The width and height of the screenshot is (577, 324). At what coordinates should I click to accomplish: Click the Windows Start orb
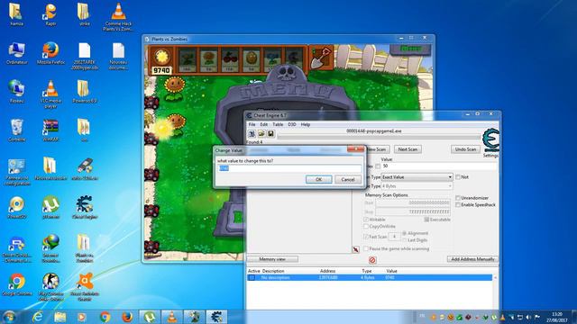[9, 317]
